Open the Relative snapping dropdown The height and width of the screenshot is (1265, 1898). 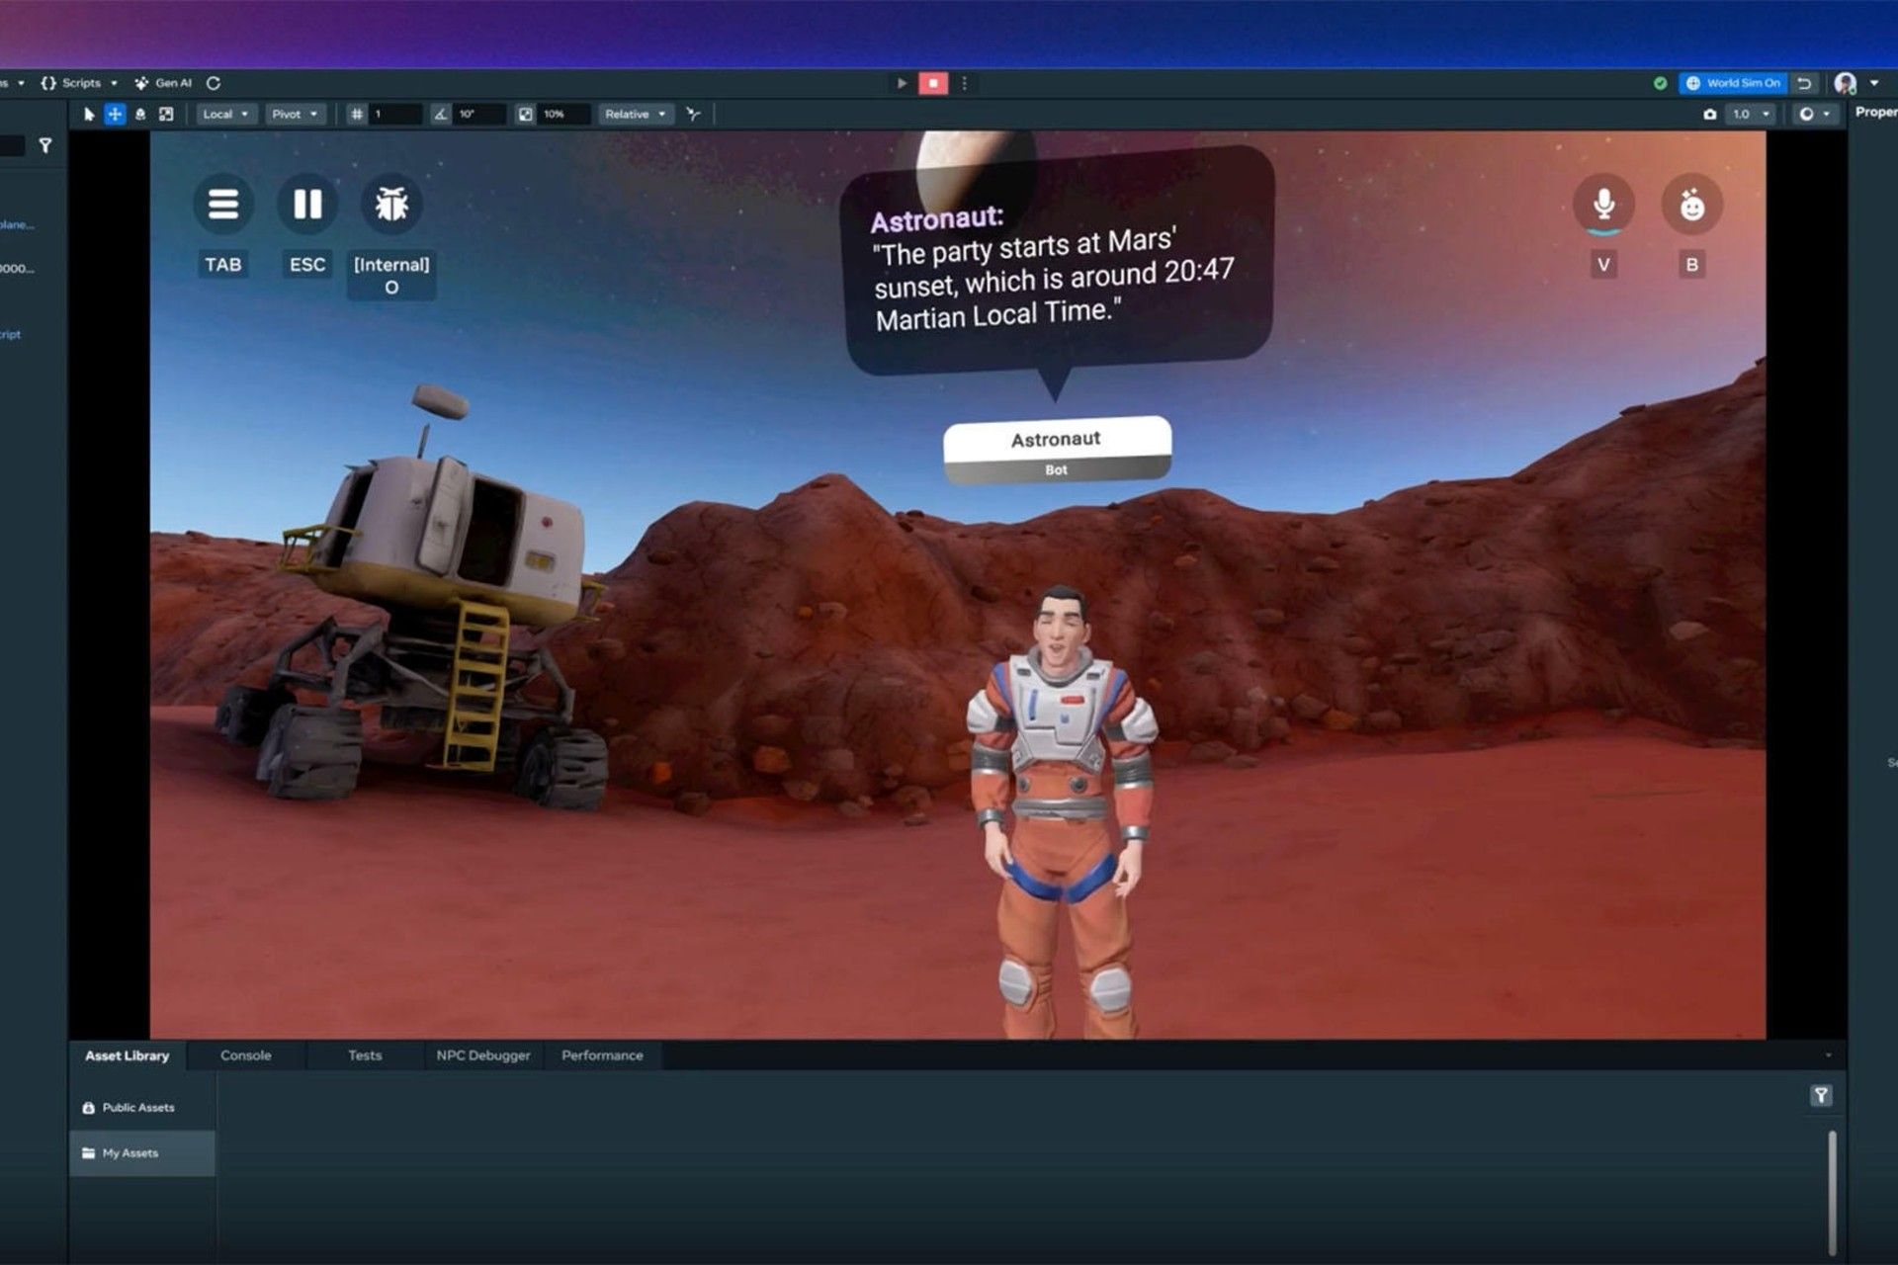[x=635, y=115]
